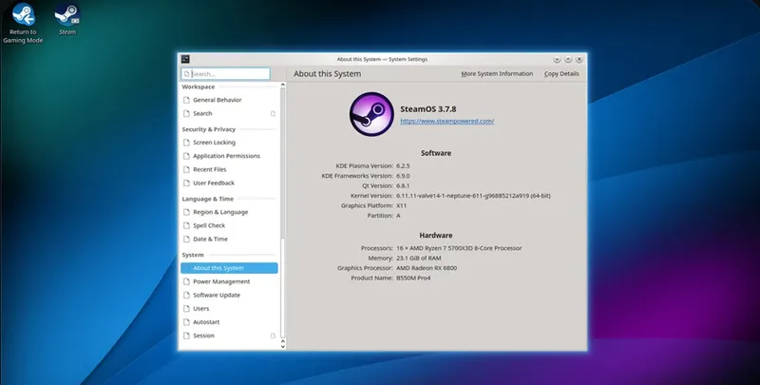Viewport: 760px width, 385px height.
Task: Select Spell Check in sidebar
Action: tap(229, 226)
